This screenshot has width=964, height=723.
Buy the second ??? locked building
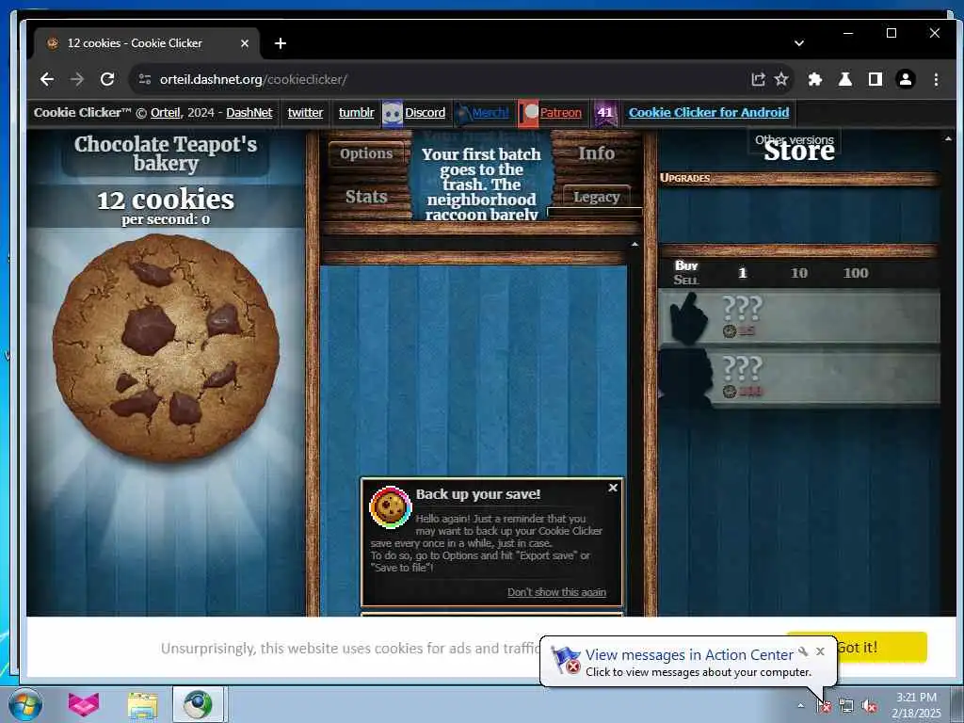click(x=799, y=378)
